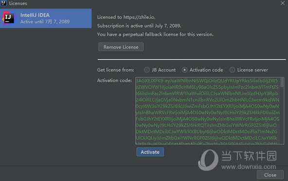The width and height of the screenshot is (288, 181).
Task: Click the JB Account label text
Action: pyautogui.click(x=163, y=70)
